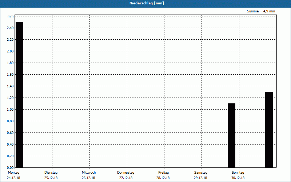Screen dimensions: 291x182
Task: Click the 0,20 y-axis value
Action: coord(10,156)
